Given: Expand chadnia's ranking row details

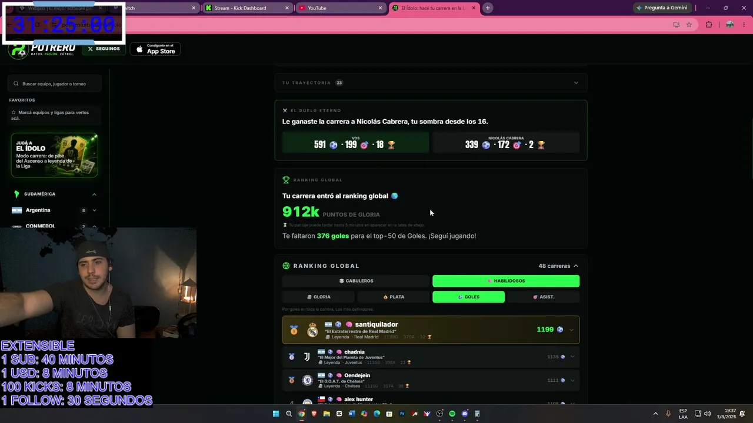Looking at the screenshot, I should [572, 357].
